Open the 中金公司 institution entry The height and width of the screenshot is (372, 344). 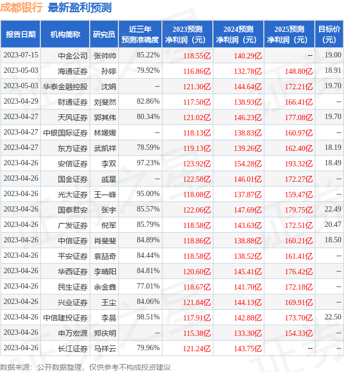(x=73, y=55)
